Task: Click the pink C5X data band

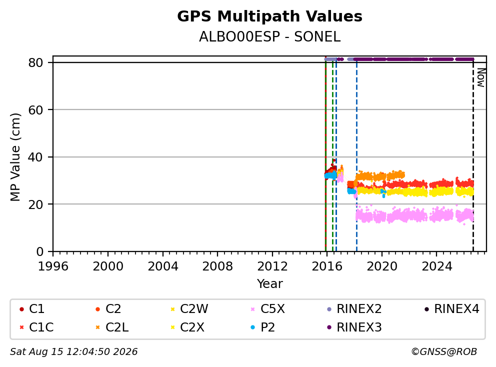Action: 414,215
